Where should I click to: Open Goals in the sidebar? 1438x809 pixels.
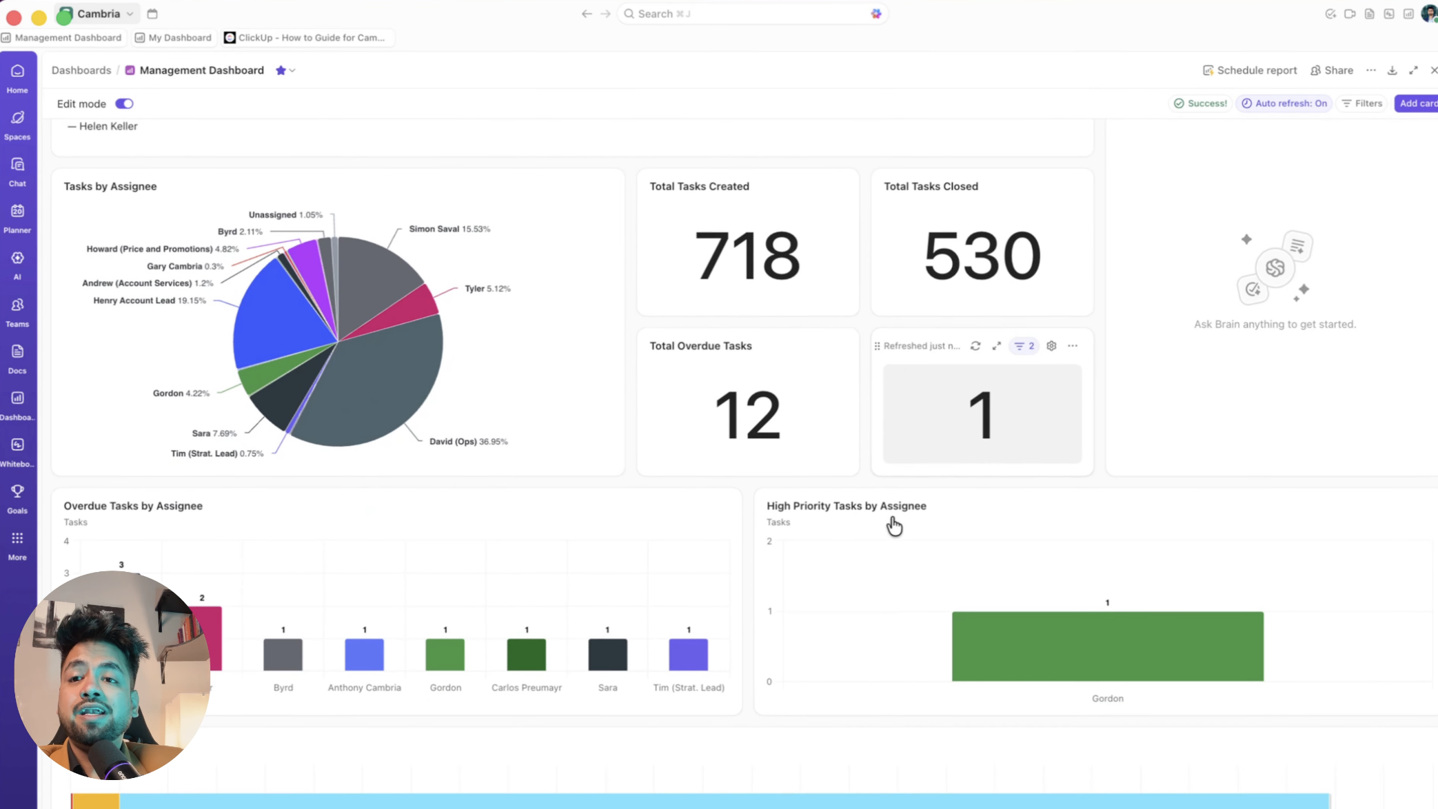point(17,499)
